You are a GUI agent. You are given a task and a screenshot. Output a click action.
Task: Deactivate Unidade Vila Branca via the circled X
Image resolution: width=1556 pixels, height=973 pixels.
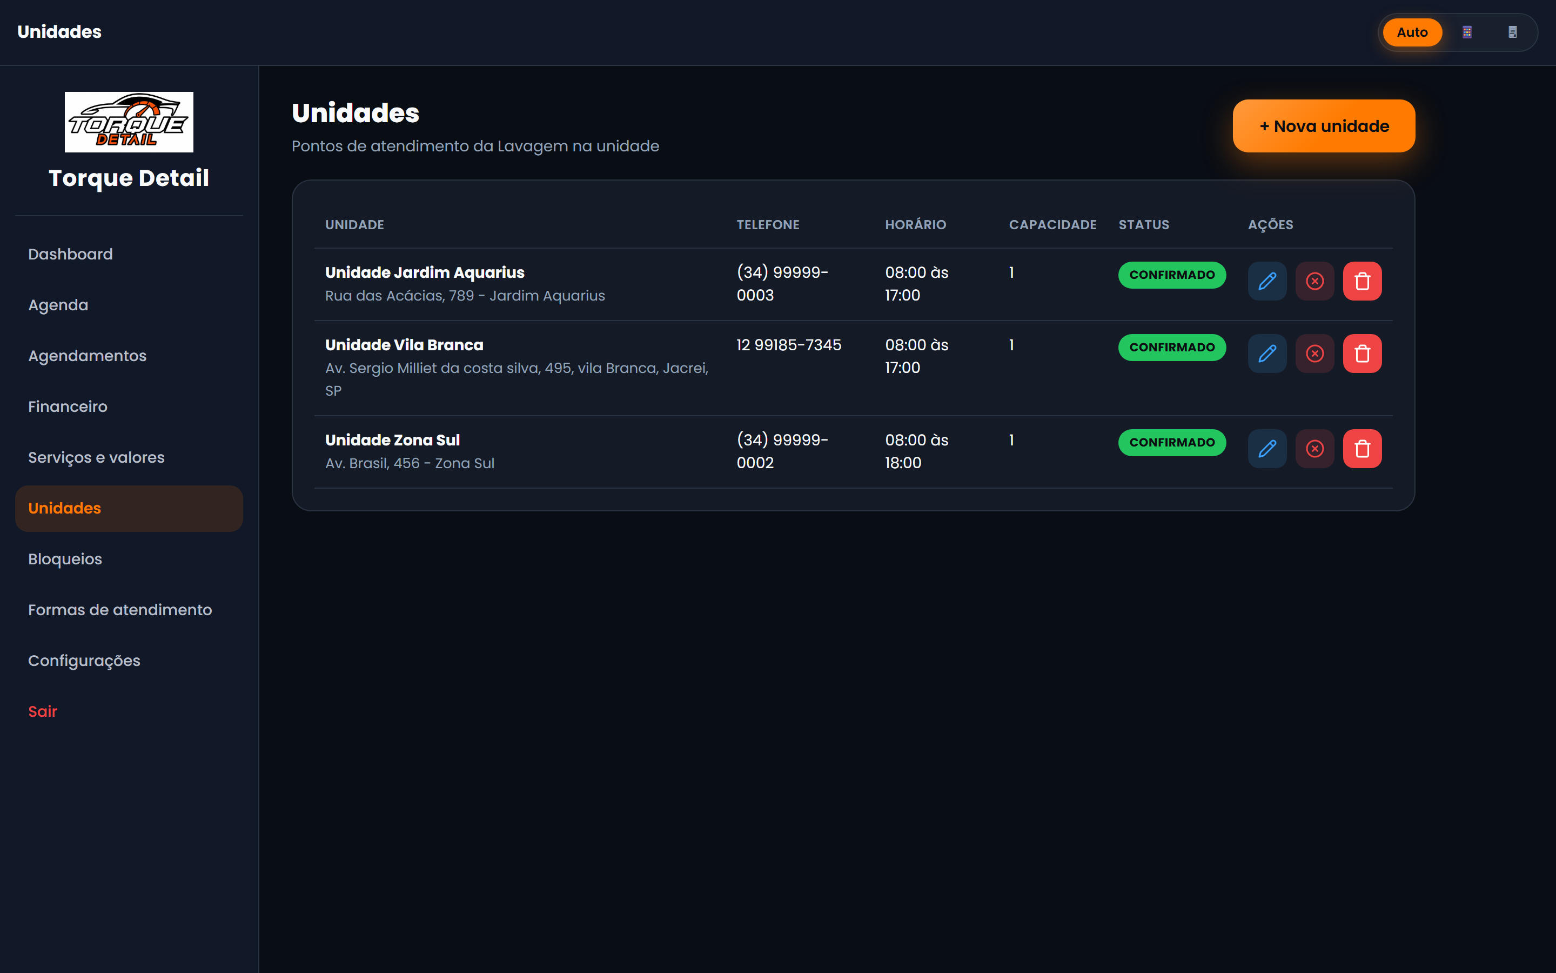tap(1314, 354)
